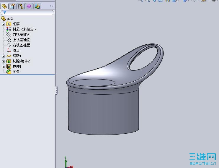Screen dimensions: 219x168
Task: Click the plane icon beside 上视基准面
Action: (x=9, y=40)
